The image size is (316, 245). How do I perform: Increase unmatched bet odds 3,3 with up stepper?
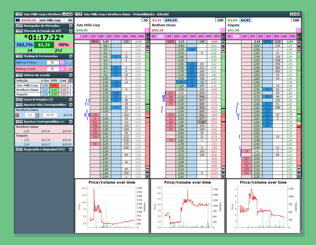tap(37, 114)
